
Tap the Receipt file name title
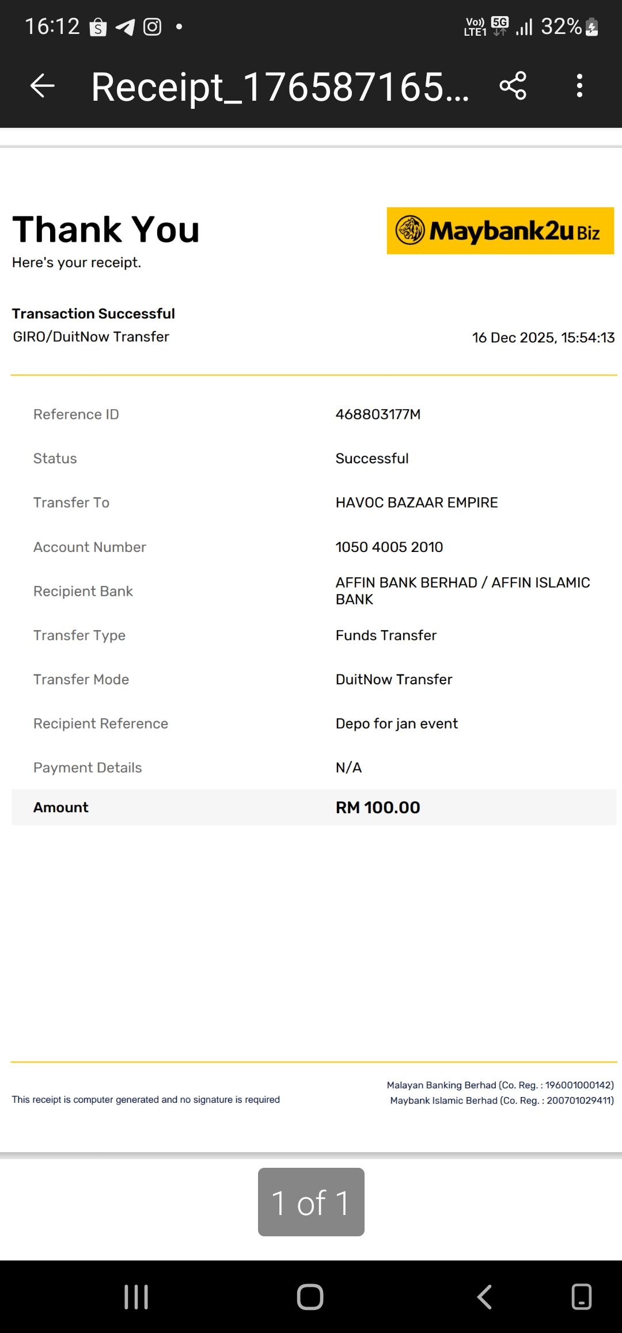pos(280,87)
